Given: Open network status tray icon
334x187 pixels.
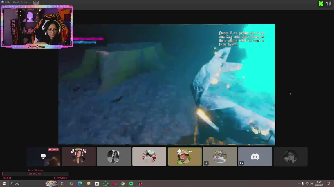Looking at the screenshot, I should pyautogui.click(x=307, y=184).
